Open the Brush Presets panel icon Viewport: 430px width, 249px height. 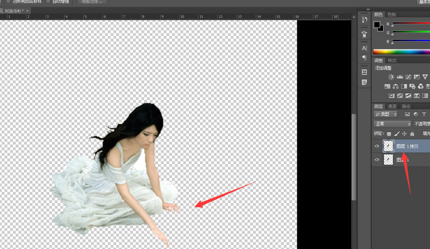pos(364,34)
